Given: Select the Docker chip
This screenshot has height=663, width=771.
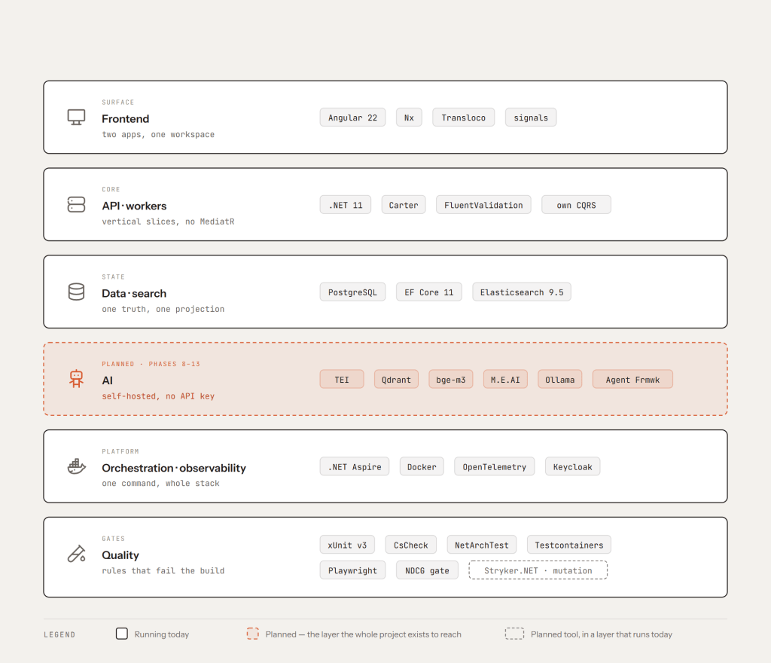Looking at the screenshot, I should pyautogui.click(x=422, y=467).
